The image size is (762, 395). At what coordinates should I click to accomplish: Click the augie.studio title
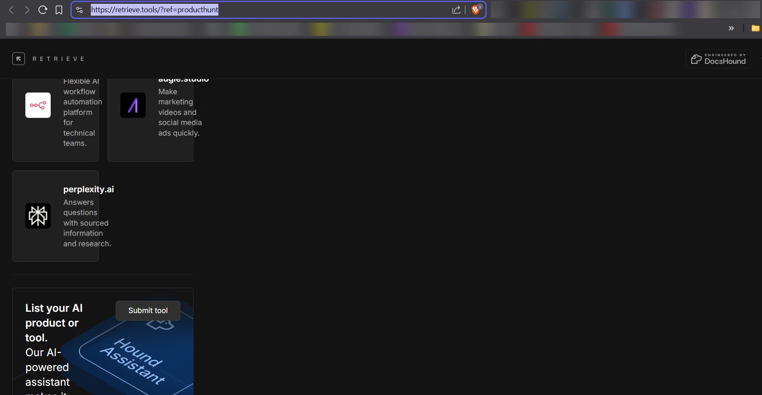[x=184, y=79]
